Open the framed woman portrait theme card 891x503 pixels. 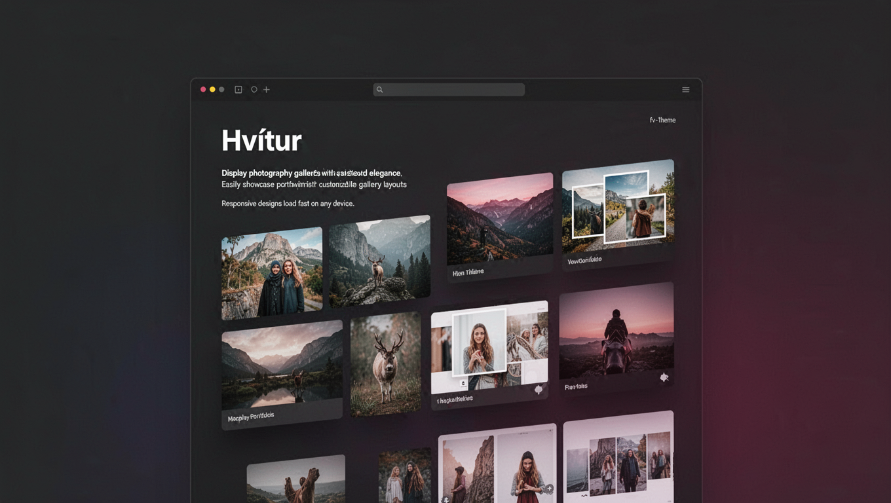pyautogui.click(x=489, y=354)
